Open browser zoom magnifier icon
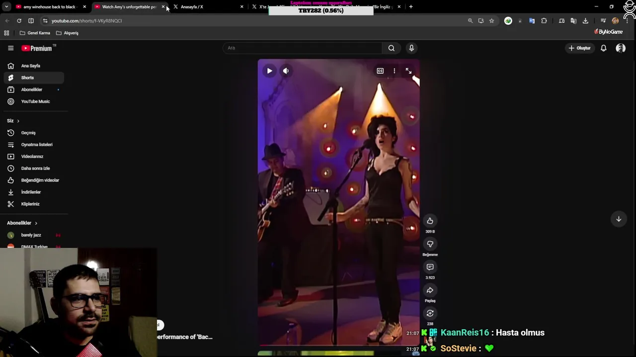 [470, 21]
